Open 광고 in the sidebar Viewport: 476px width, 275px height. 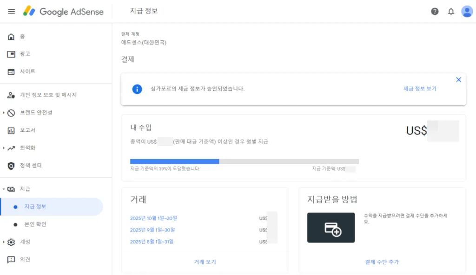coord(25,54)
